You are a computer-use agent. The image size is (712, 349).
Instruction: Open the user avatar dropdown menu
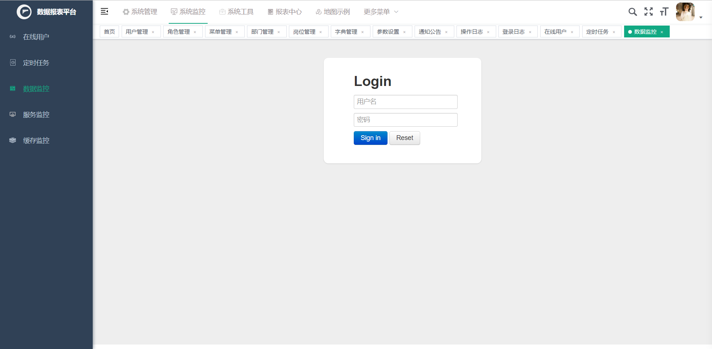(685, 11)
